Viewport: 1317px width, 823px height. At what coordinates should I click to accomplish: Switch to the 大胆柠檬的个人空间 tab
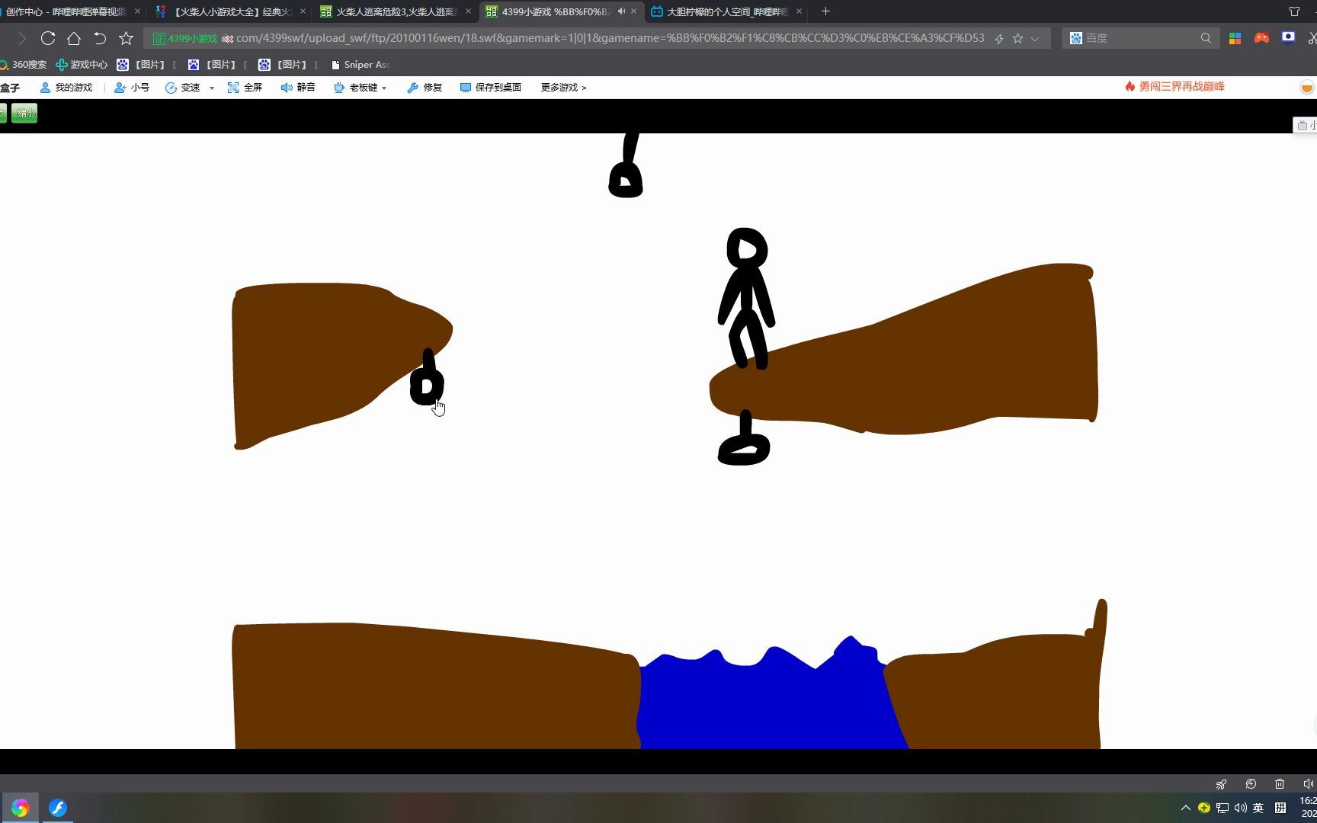coord(726,11)
